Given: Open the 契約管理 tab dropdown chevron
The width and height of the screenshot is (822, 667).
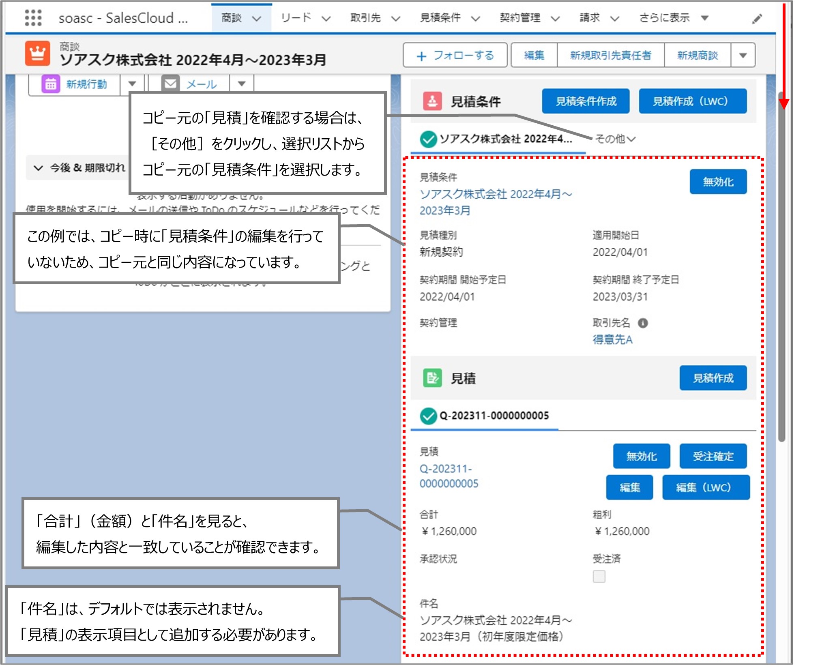Looking at the screenshot, I should 555,19.
